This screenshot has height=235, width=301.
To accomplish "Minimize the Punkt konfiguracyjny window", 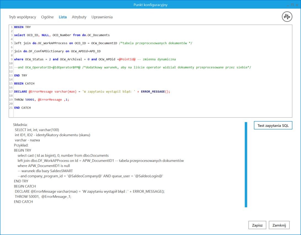I will [287, 5].
